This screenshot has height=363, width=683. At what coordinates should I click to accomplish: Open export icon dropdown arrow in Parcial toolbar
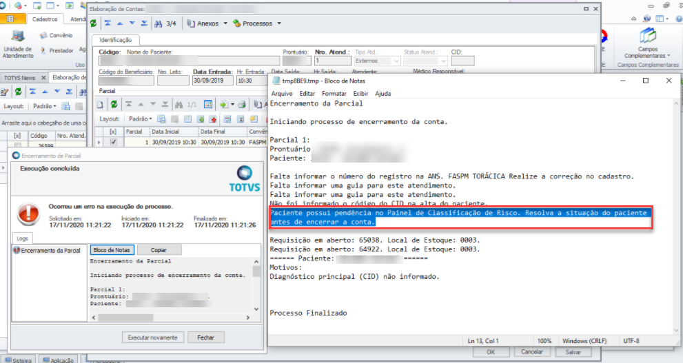[232, 105]
